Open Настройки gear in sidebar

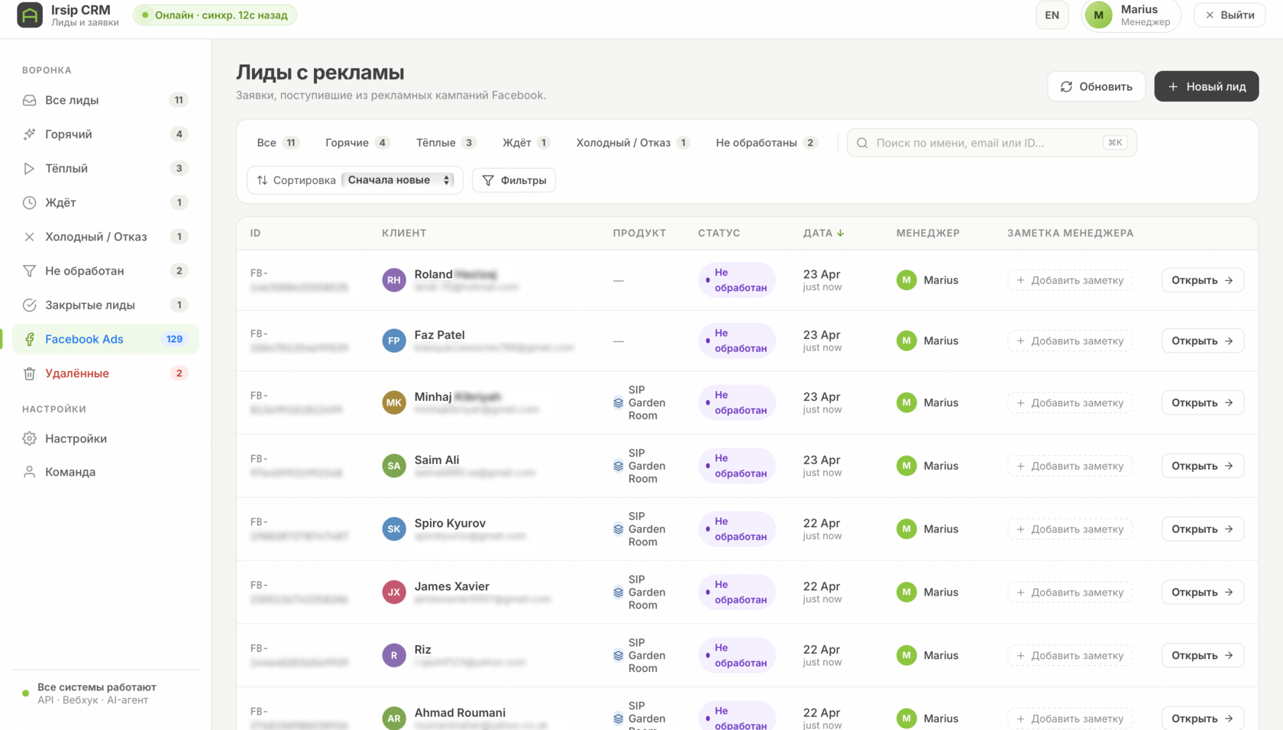75,438
